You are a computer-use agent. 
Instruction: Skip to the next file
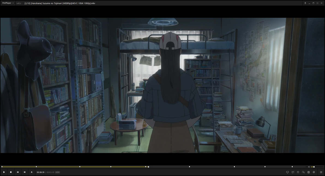(x=25, y=172)
